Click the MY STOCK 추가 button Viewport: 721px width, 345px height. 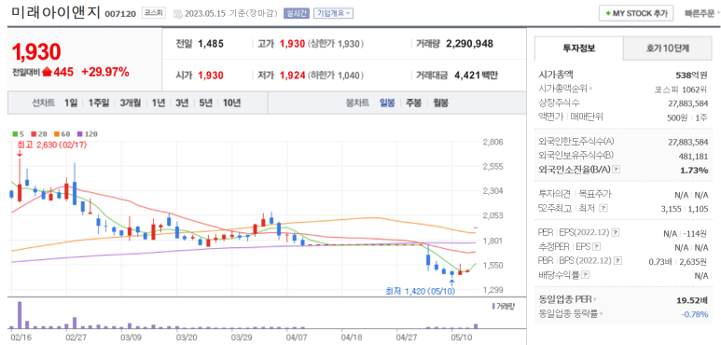click(x=636, y=13)
